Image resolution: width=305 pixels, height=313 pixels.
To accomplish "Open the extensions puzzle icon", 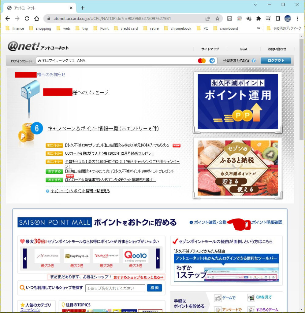I will coord(259,19).
